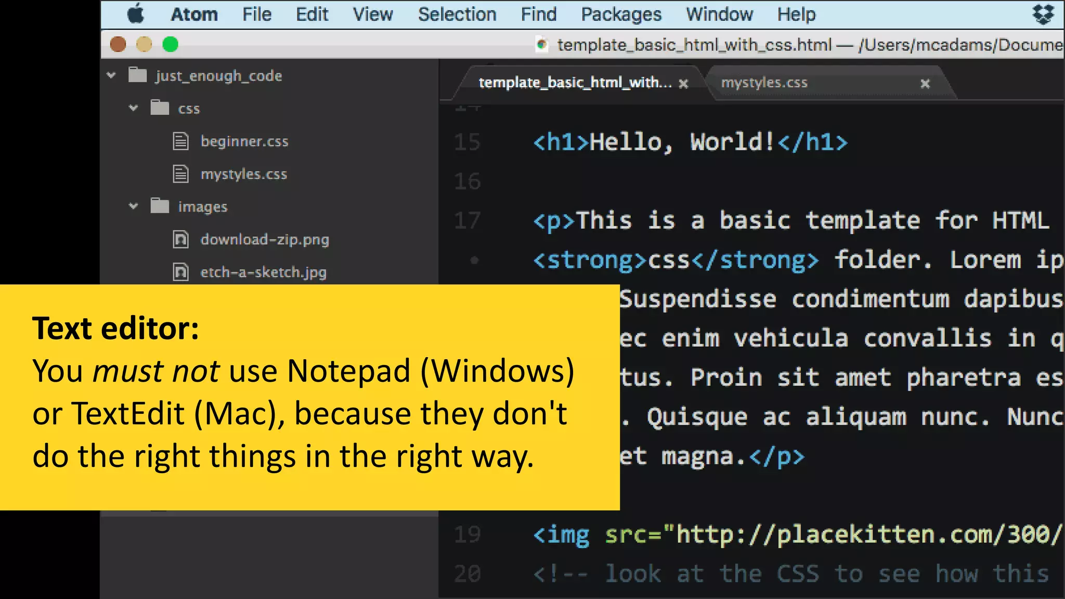
Task: Click the beginner.css file icon
Action: coord(180,141)
